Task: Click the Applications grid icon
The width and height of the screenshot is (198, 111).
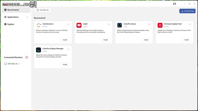Action: tap(5, 17)
